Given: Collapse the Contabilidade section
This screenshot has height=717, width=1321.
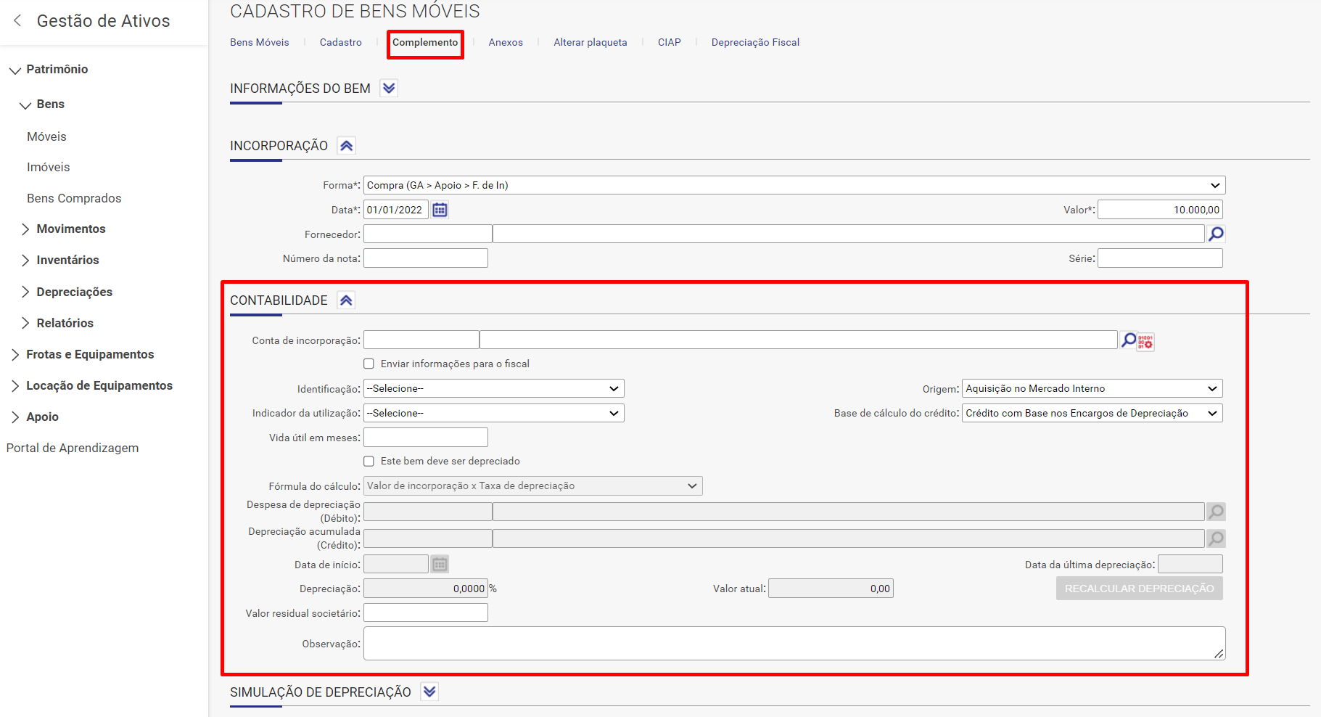Looking at the screenshot, I should tap(347, 300).
